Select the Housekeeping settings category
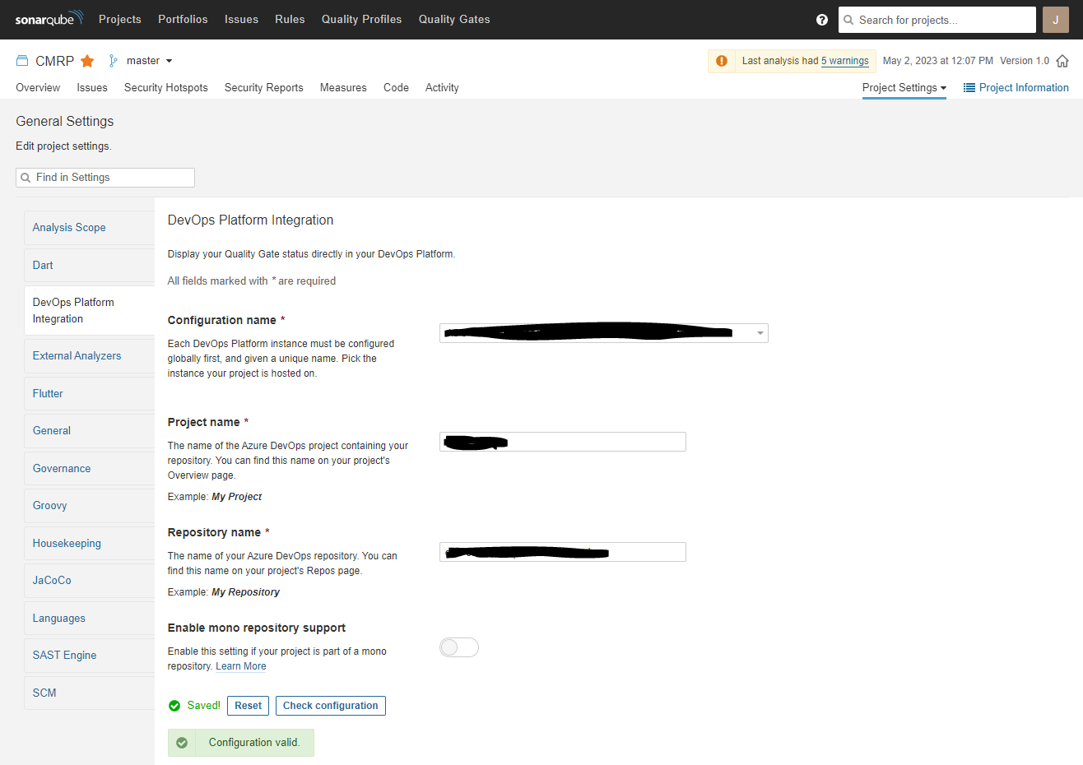Viewport: 1083px width, 765px height. pos(89,543)
